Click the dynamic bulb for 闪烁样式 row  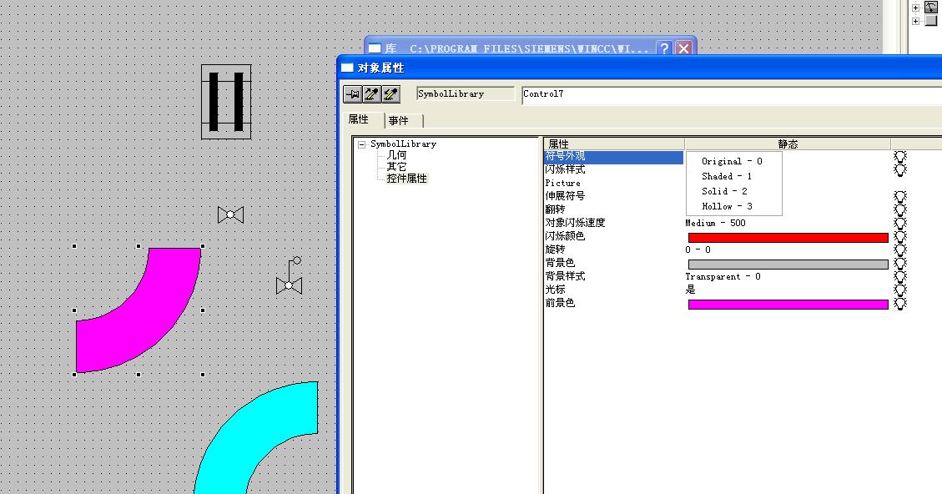coord(900,170)
